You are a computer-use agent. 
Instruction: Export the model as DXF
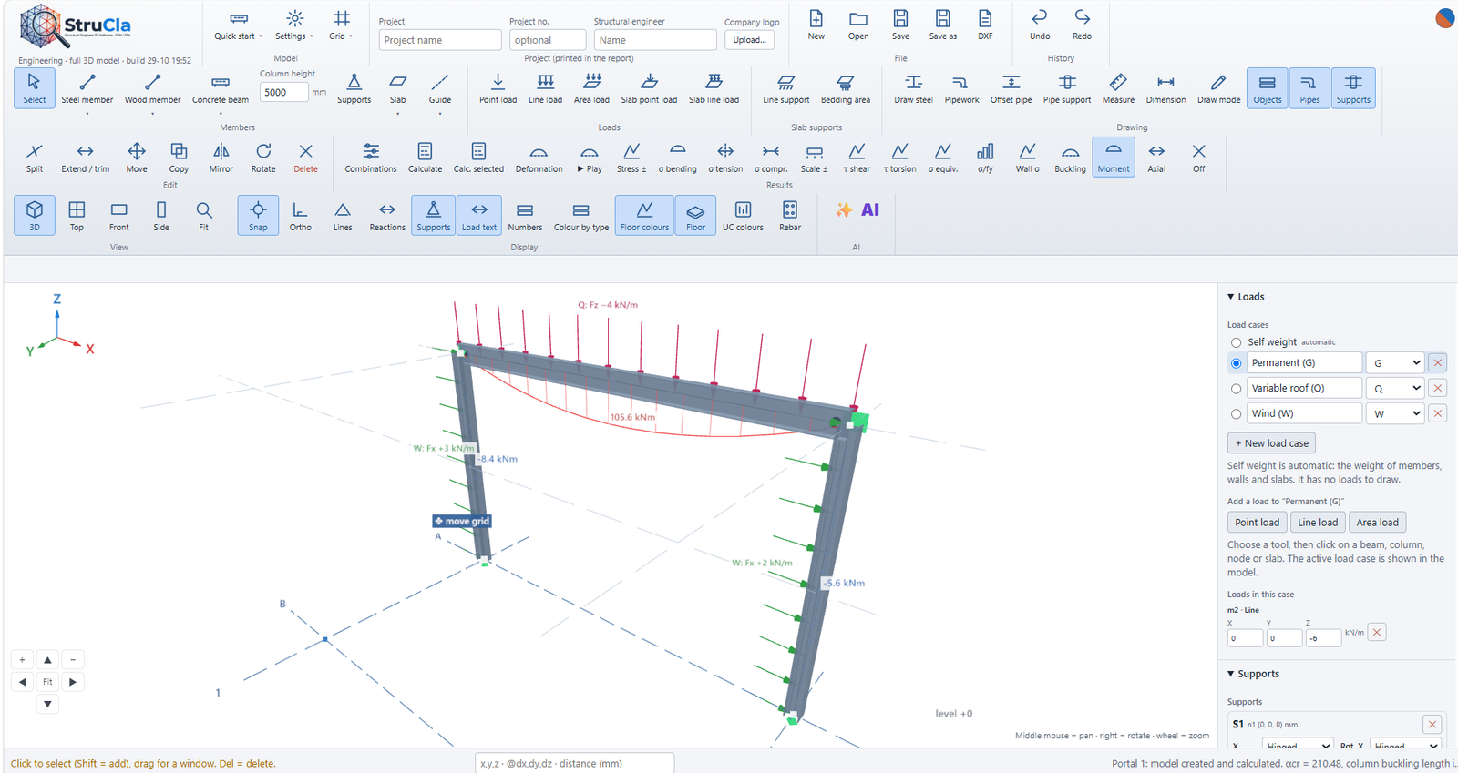point(985,25)
